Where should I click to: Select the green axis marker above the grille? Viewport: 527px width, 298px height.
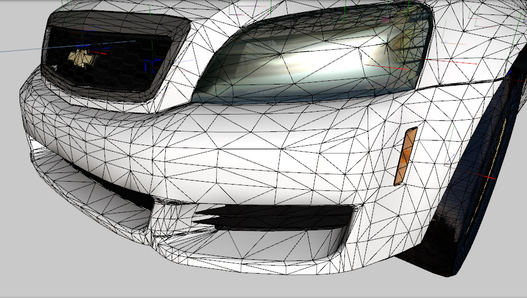pos(64,6)
